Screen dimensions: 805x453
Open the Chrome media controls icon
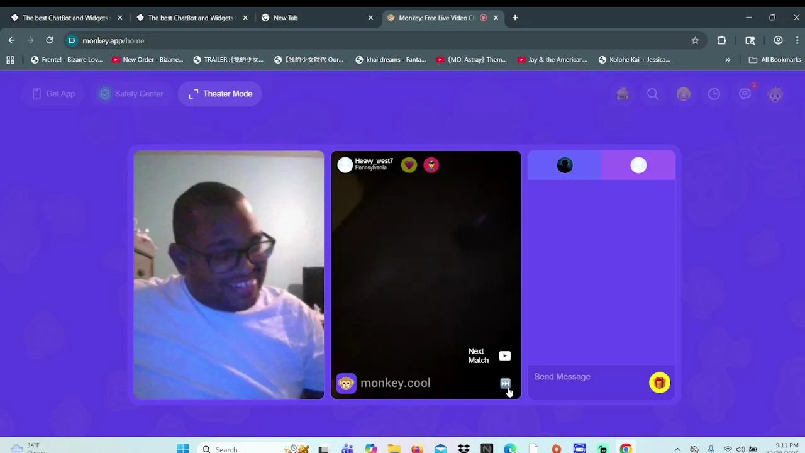coord(750,40)
